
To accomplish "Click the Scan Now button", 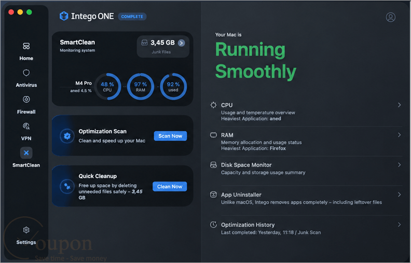I will pyautogui.click(x=170, y=136).
